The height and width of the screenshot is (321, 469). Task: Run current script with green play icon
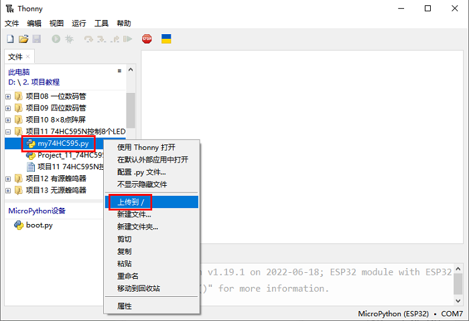(56, 39)
